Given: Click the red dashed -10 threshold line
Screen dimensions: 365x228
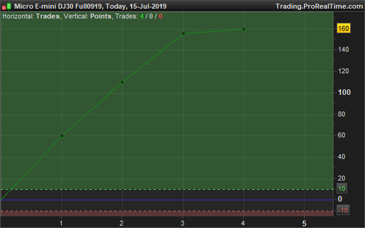Looking at the screenshot, I should (x=167, y=211).
